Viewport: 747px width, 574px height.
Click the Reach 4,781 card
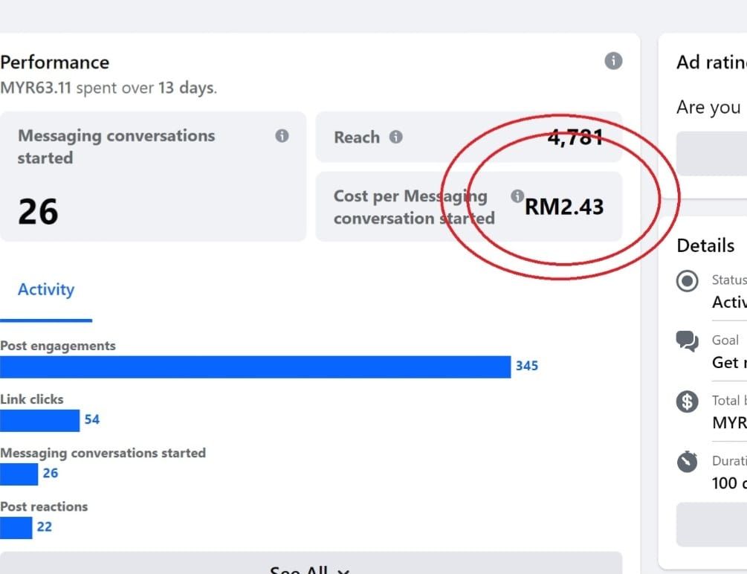tap(469, 138)
